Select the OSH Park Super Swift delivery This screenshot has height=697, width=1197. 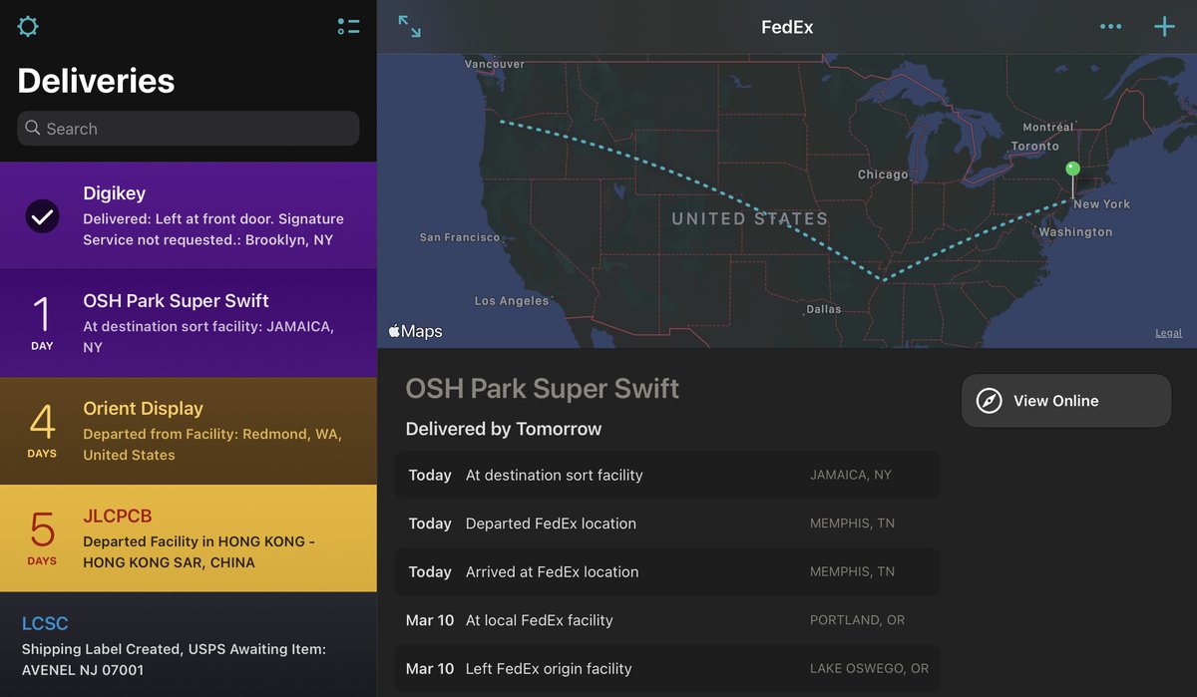point(189,323)
